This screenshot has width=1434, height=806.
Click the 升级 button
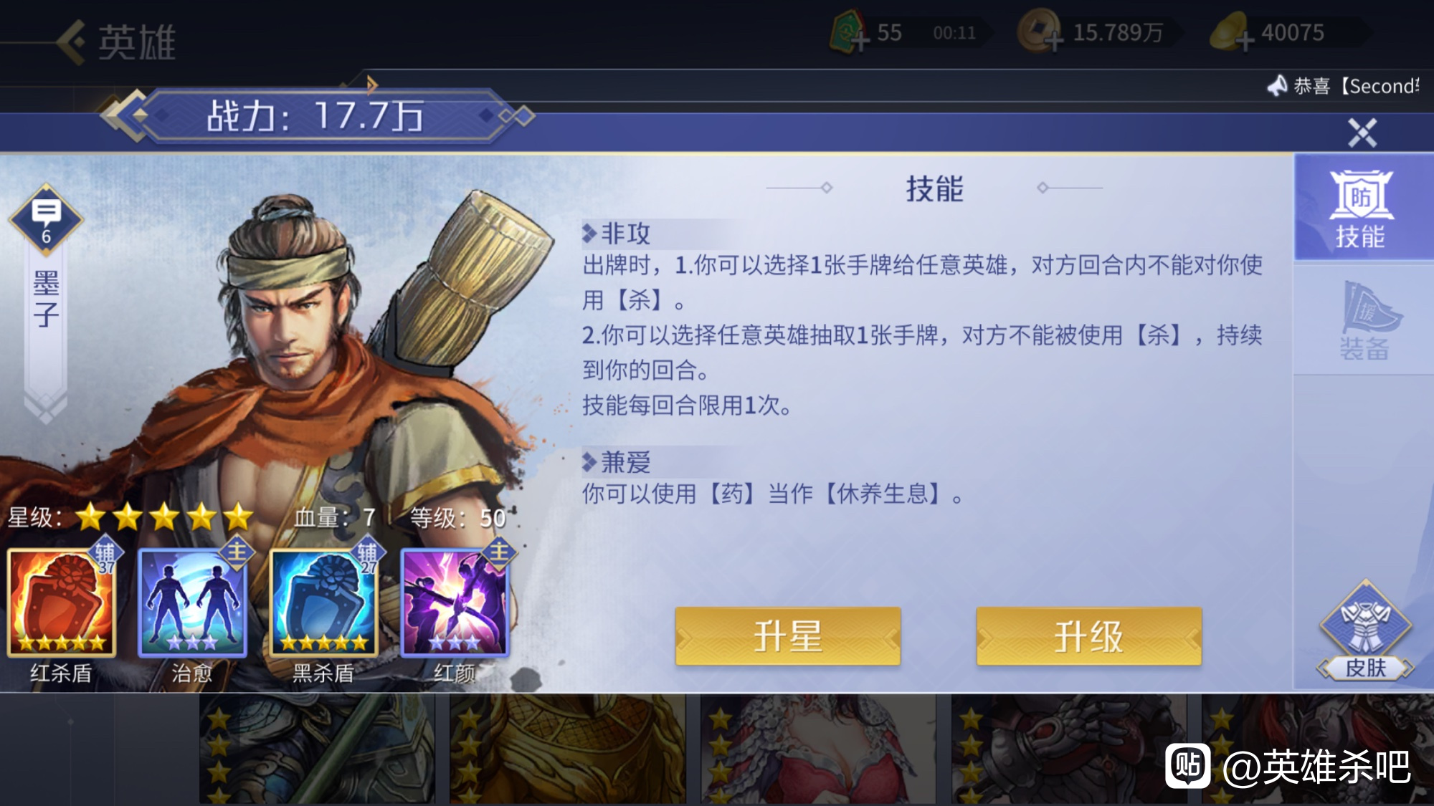coord(1088,636)
